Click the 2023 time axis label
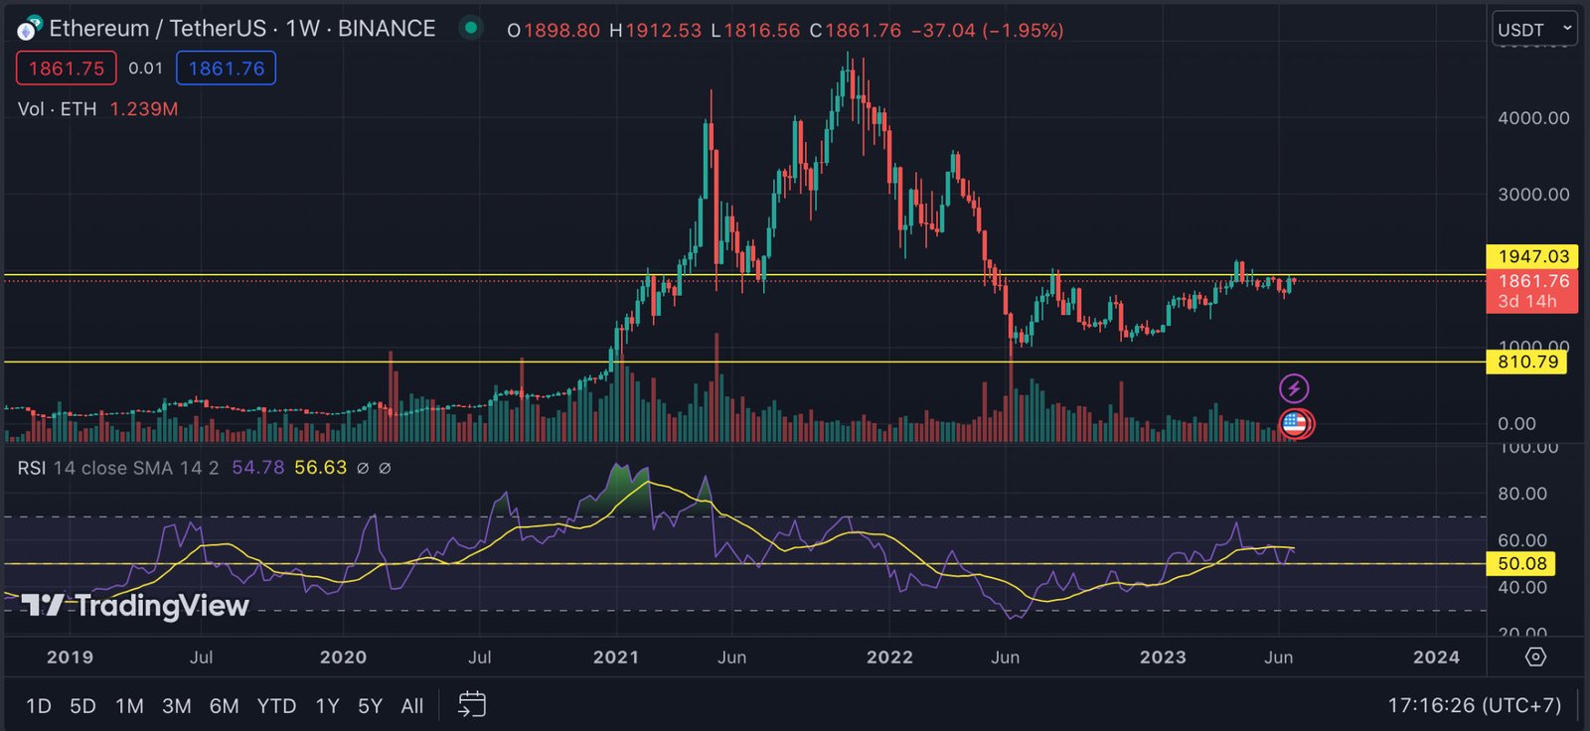Screen dimensions: 1590x731 click(x=1163, y=658)
